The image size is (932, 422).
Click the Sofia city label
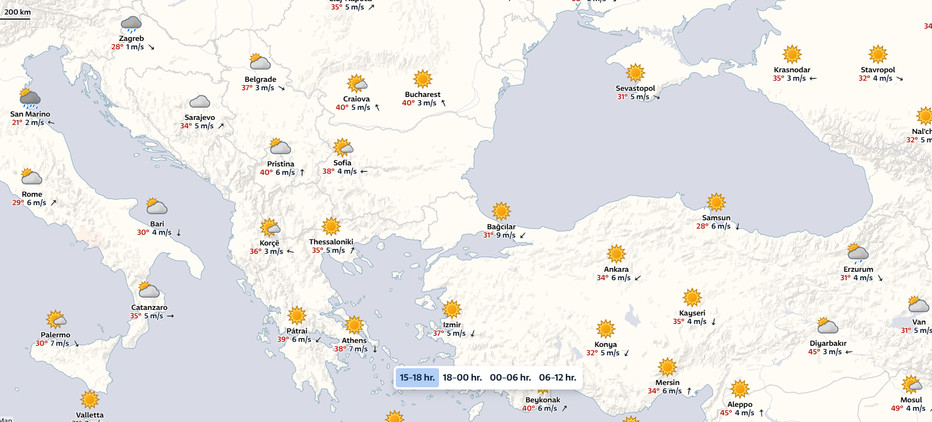pos(342,163)
